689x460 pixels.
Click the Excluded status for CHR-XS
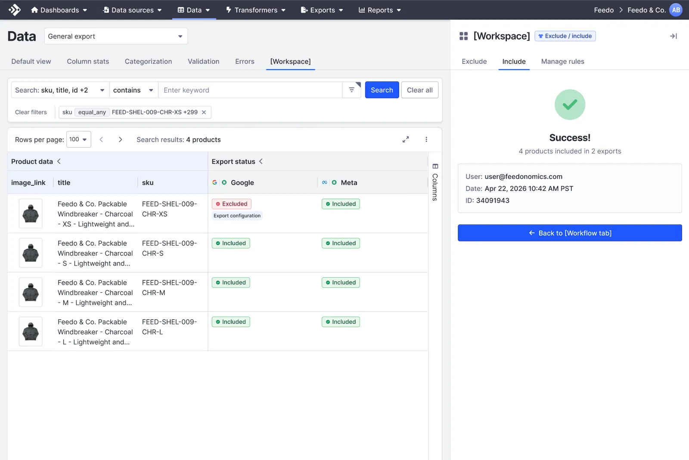(232, 204)
